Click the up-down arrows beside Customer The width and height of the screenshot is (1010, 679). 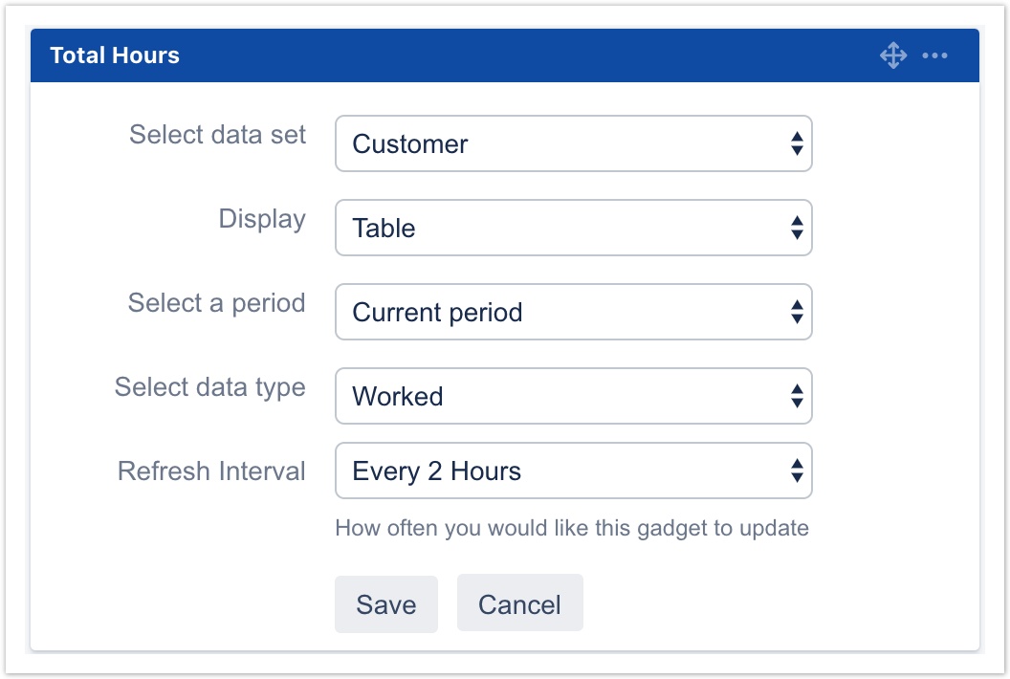pyautogui.click(x=796, y=144)
